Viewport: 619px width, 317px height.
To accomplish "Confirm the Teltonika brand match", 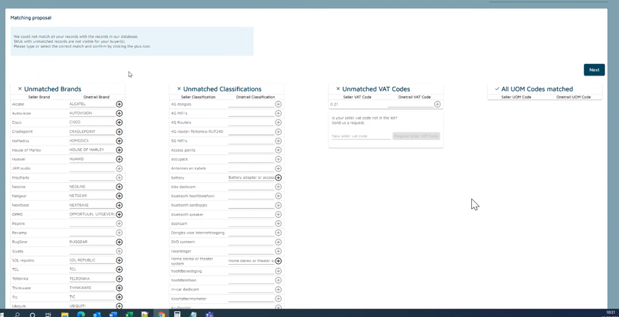I will (x=119, y=279).
